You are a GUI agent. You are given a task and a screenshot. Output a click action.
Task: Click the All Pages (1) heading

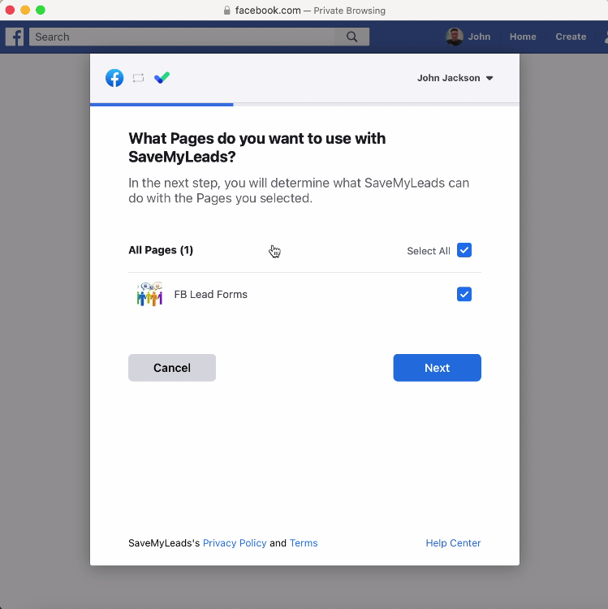[161, 250]
